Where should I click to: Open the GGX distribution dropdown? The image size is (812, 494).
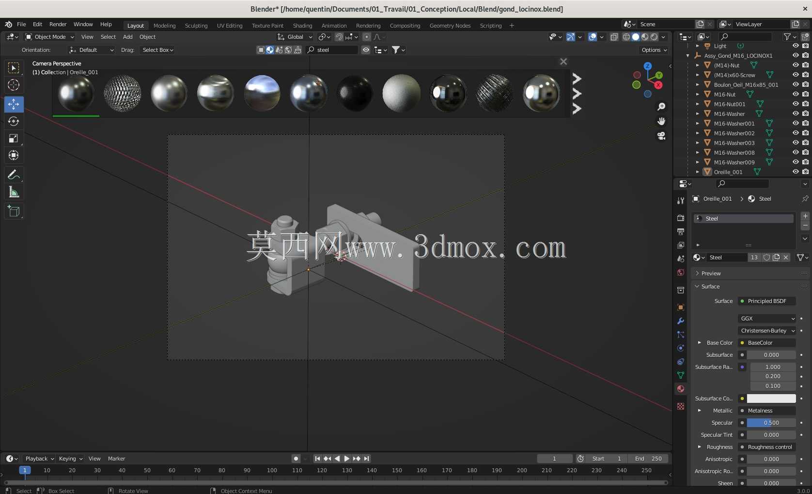(x=767, y=319)
